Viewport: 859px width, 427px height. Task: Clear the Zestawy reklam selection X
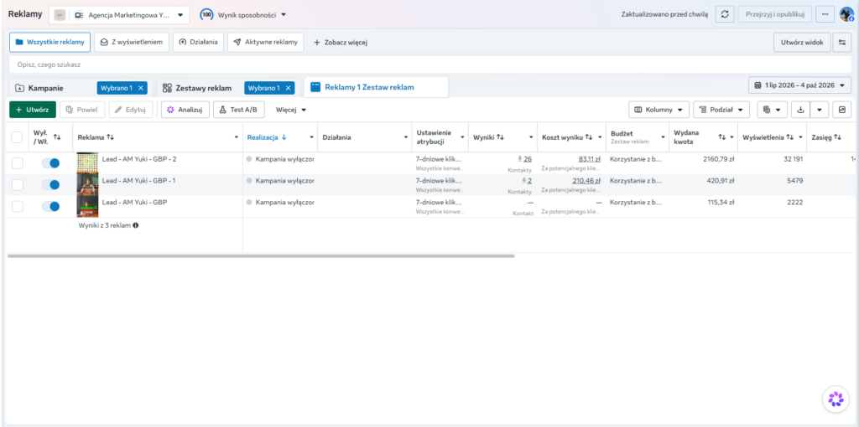point(288,88)
